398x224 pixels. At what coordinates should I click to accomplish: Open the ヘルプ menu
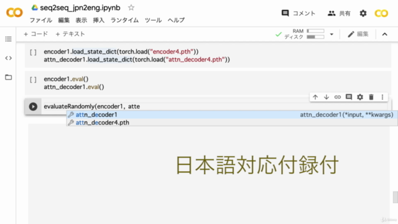coord(176,20)
